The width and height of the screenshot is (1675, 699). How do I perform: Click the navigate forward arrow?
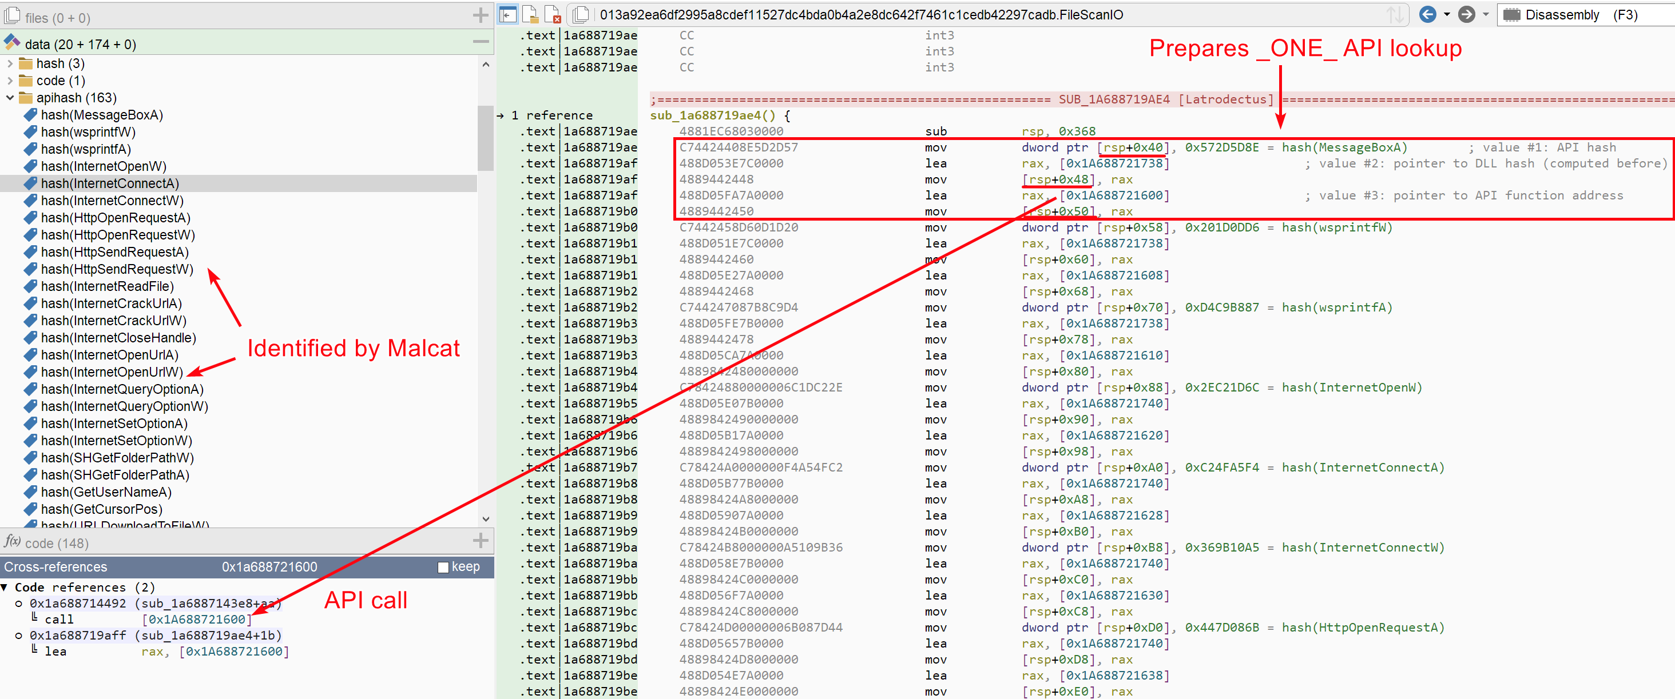(x=1466, y=14)
